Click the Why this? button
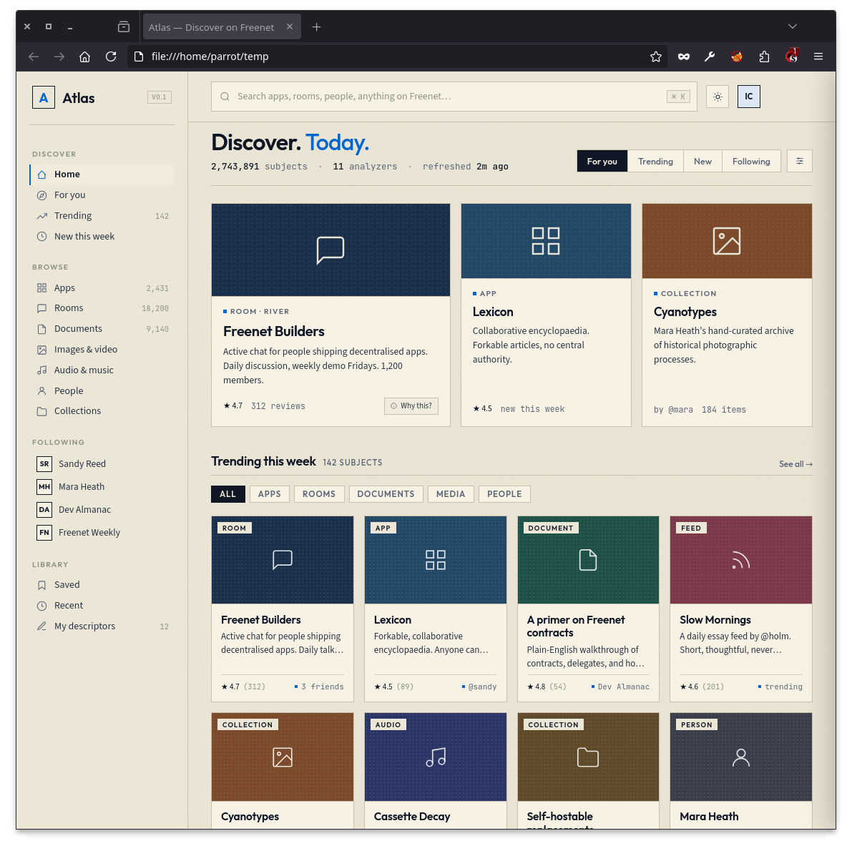 [x=411, y=405]
